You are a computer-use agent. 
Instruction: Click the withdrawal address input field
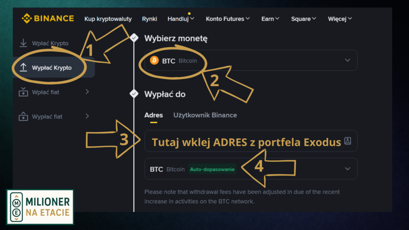[x=244, y=141]
